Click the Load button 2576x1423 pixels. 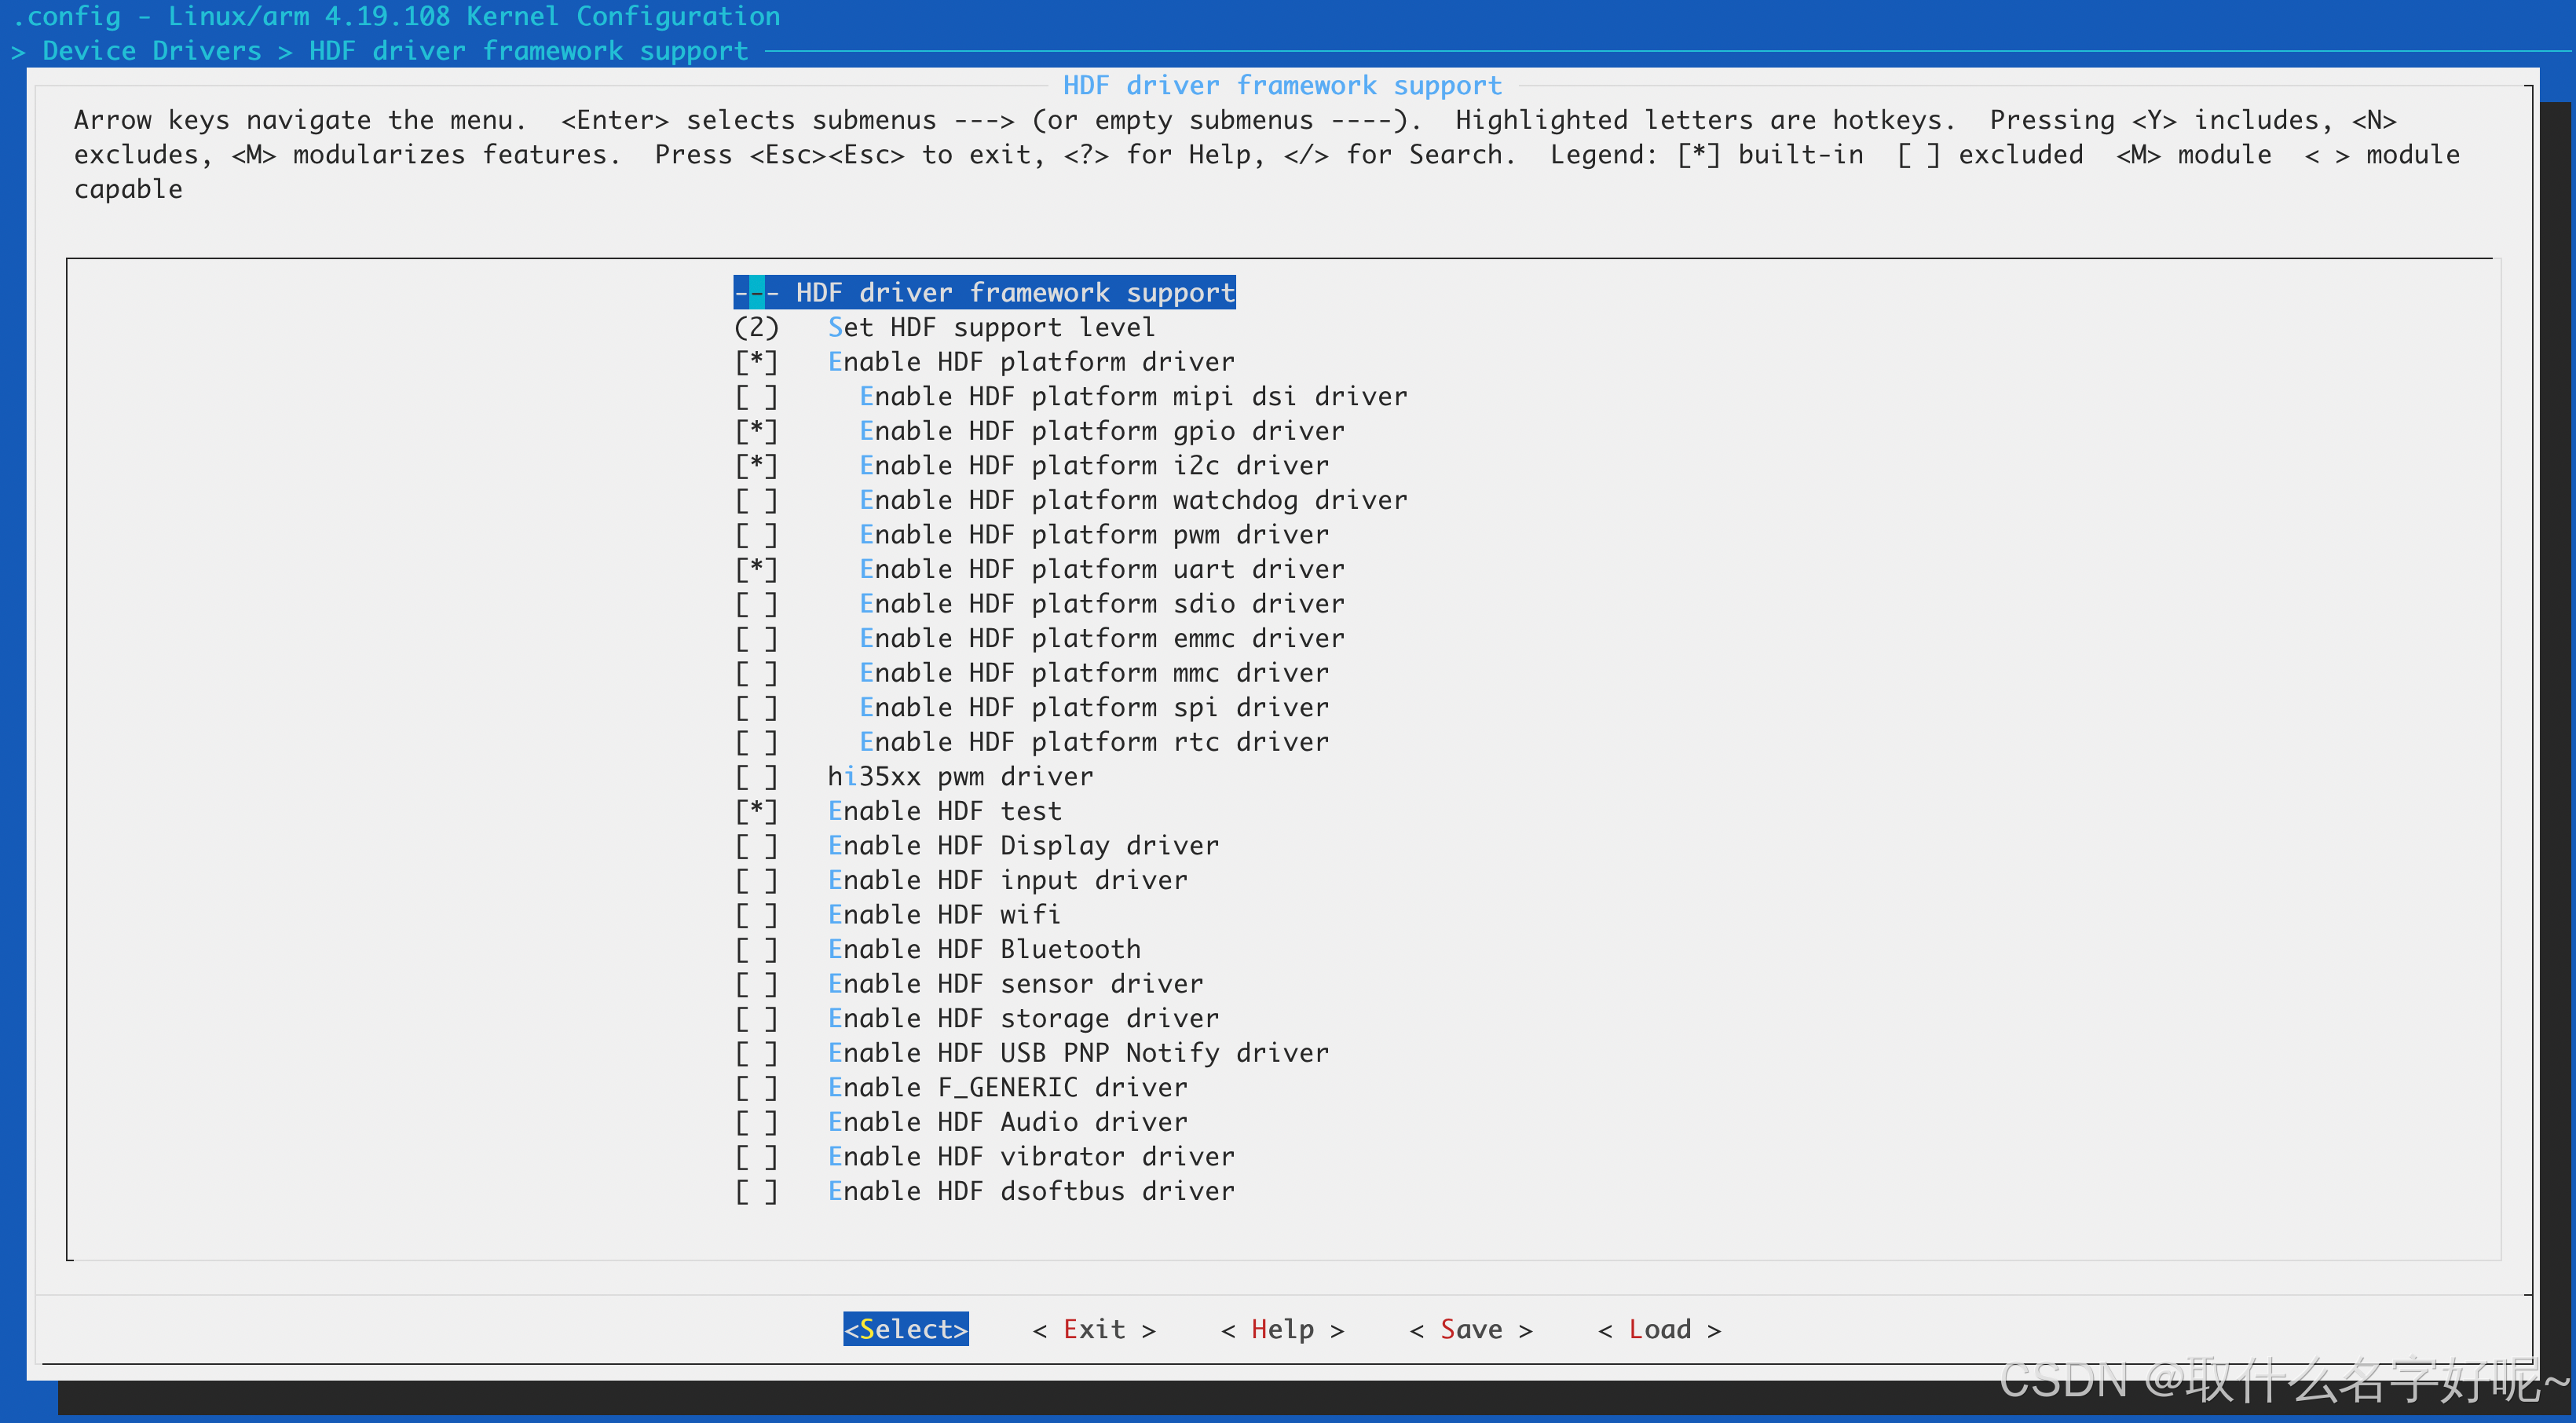1659,1329
